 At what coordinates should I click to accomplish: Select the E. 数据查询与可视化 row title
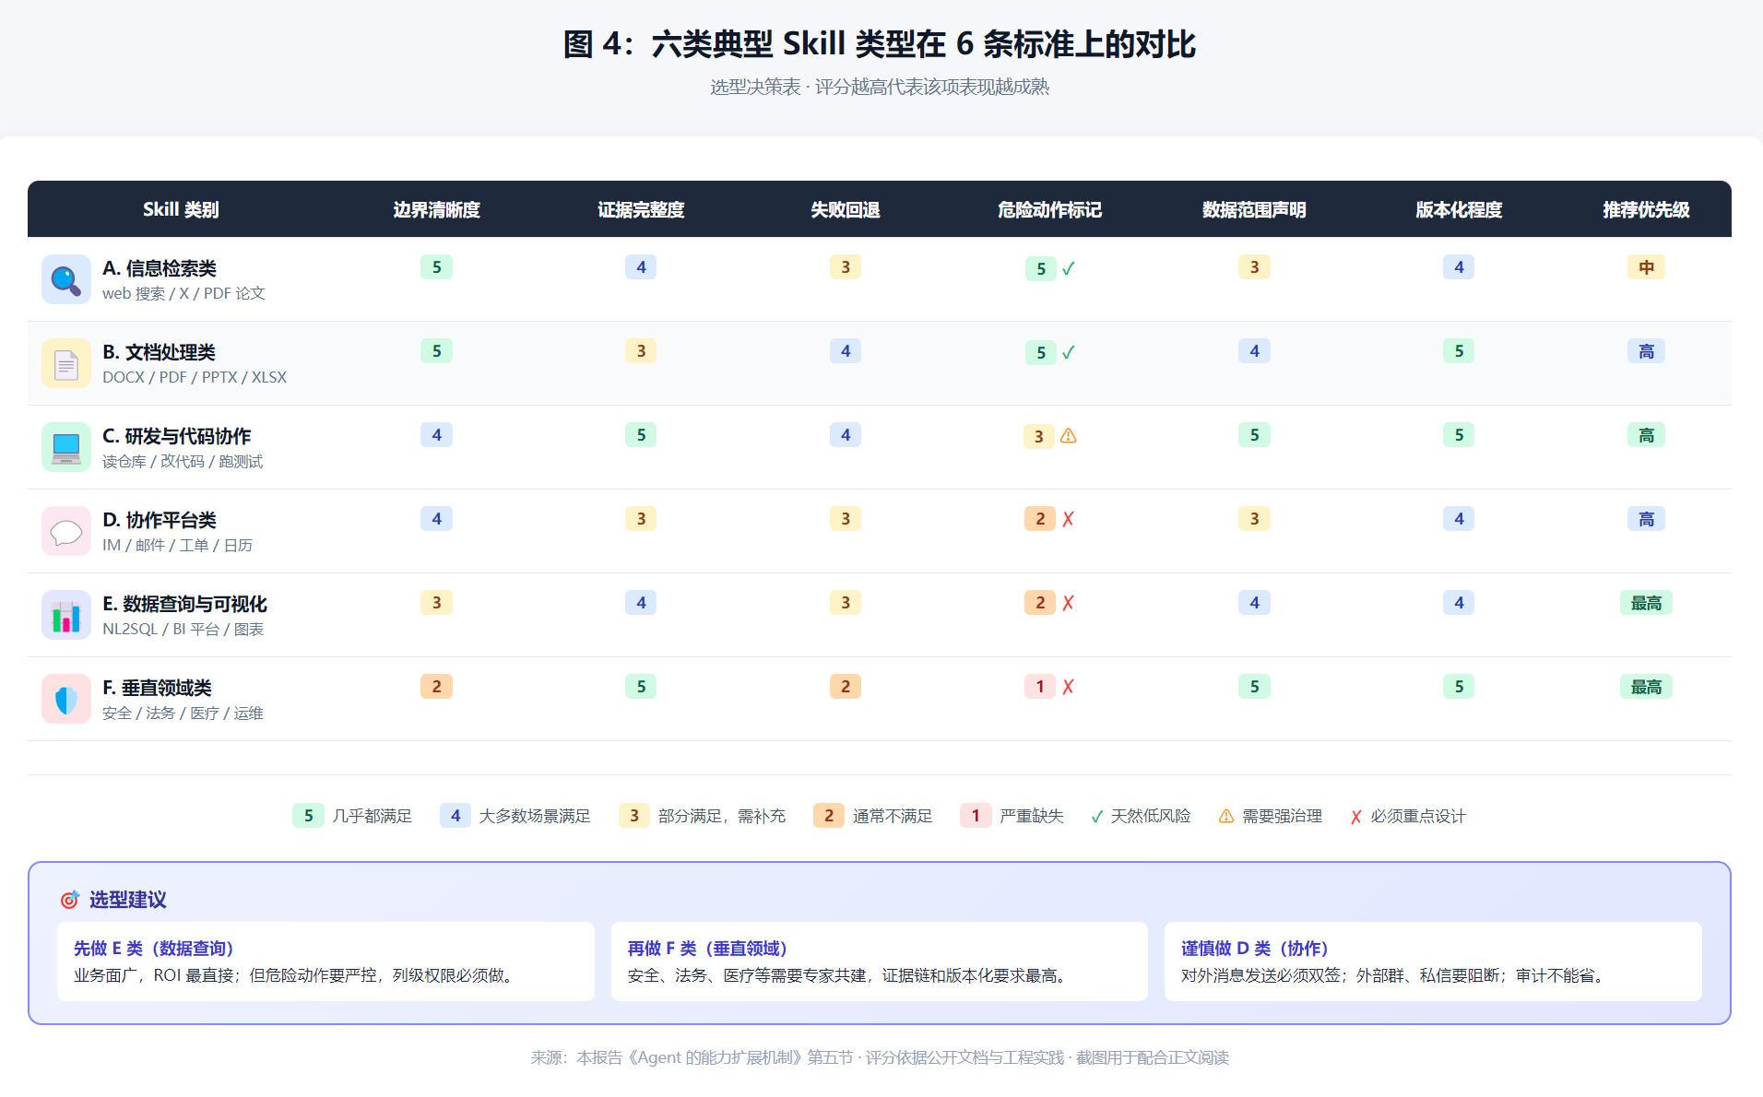pyautogui.click(x=184, y=604)
